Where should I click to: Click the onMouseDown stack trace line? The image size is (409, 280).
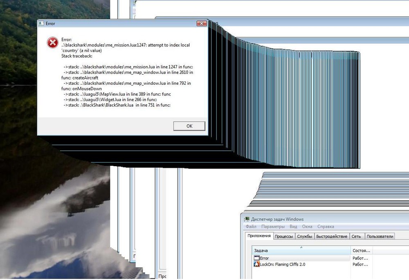click(x=126, y=86)
